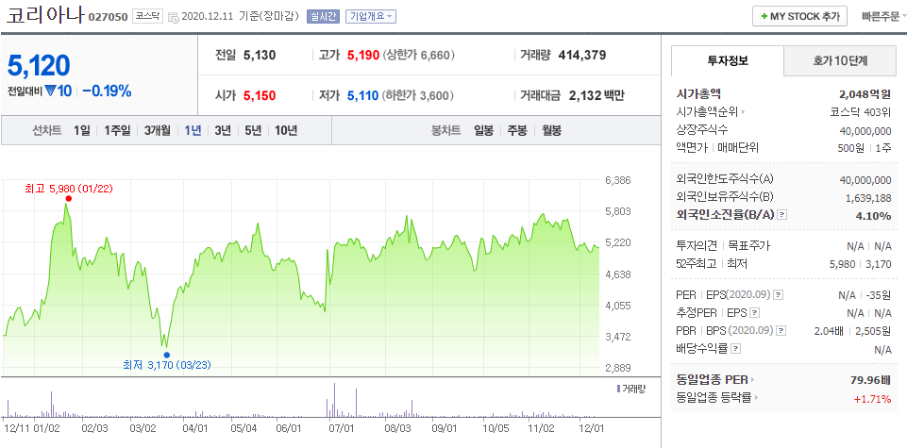Screen dimensions: 907x448
Task: Click the 매매단위 label
Action: click(737, 148)
